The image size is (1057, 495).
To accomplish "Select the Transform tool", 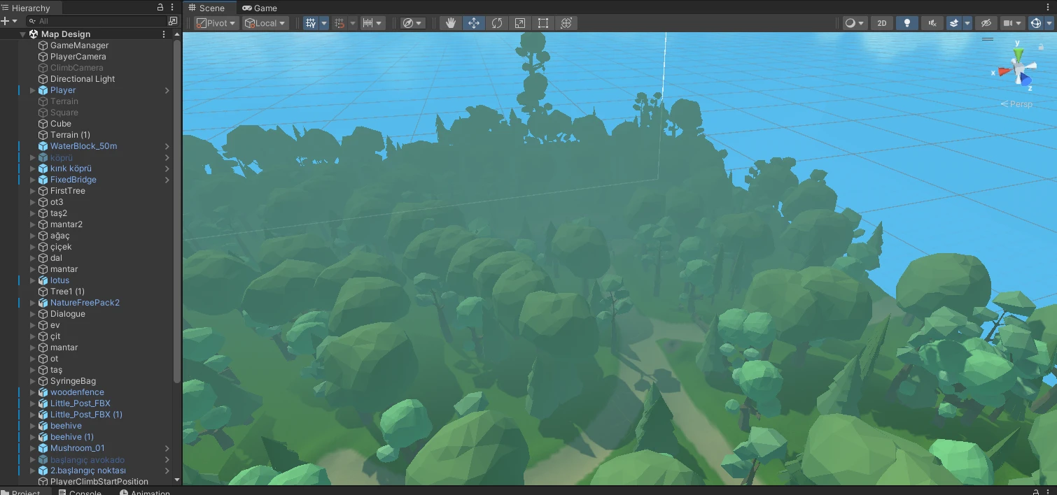I will click(x=567, y=23).
